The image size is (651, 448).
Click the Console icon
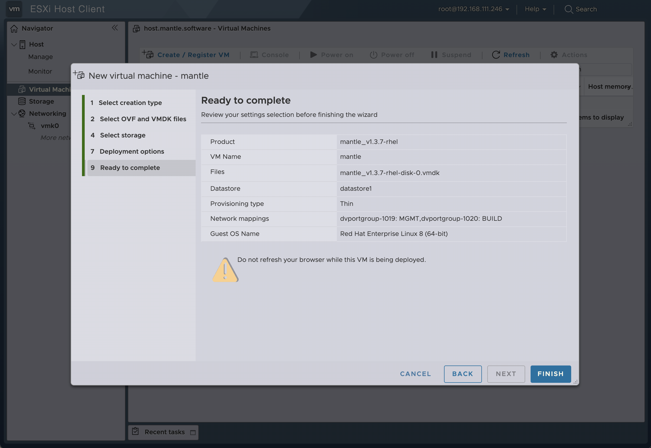(254, 55)
